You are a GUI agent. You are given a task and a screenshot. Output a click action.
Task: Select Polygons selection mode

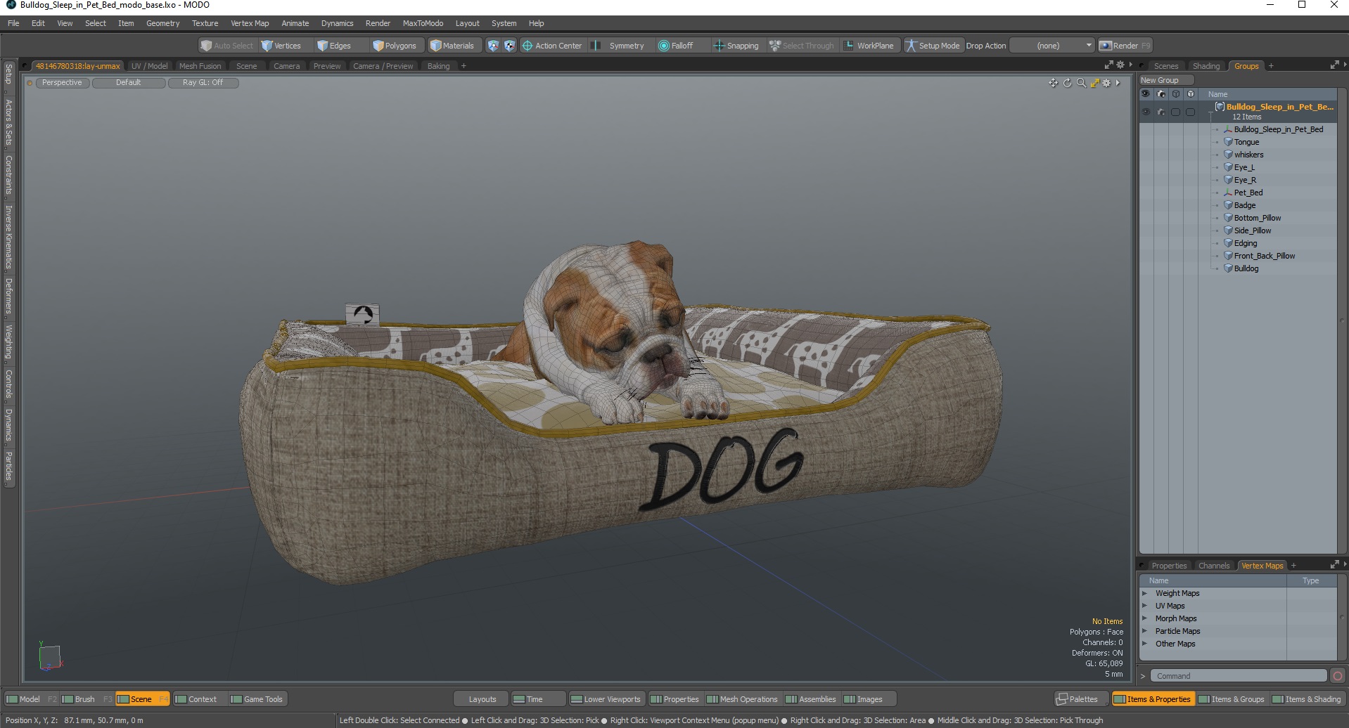(x=395, y=46)
